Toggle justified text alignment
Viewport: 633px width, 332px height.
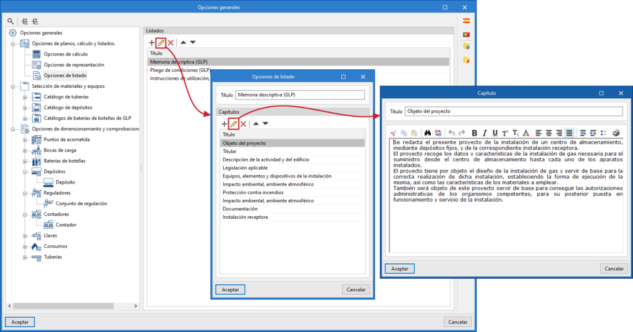pyautogui.click(x=569, y=133)
